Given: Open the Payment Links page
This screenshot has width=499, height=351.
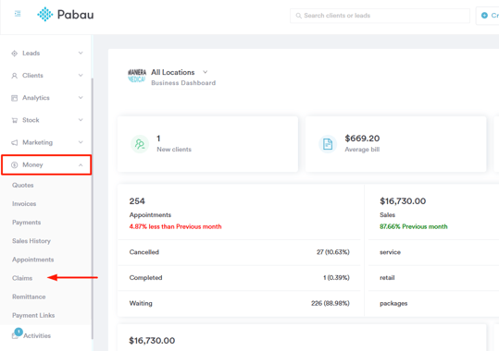Looking at the screenshot, I should pyautogui.click(x=33, y=315).
